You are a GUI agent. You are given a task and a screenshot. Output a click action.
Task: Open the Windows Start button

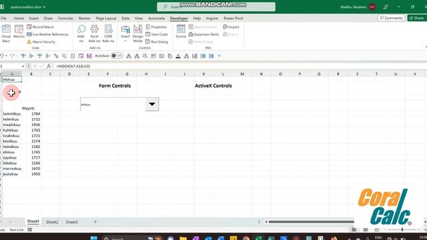(x=94, y=238)
